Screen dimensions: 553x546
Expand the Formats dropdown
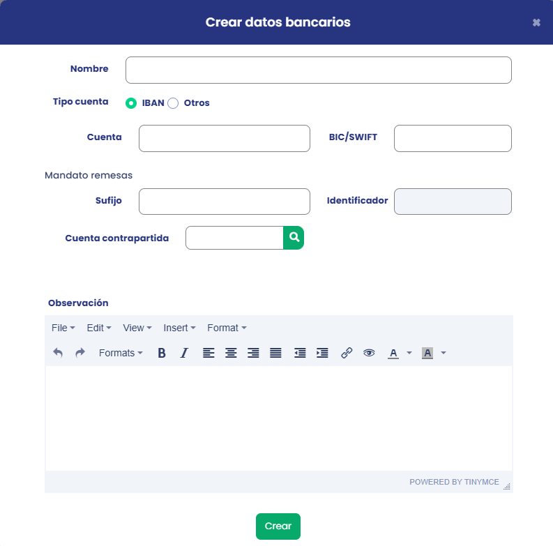click(x=121, y=353)
